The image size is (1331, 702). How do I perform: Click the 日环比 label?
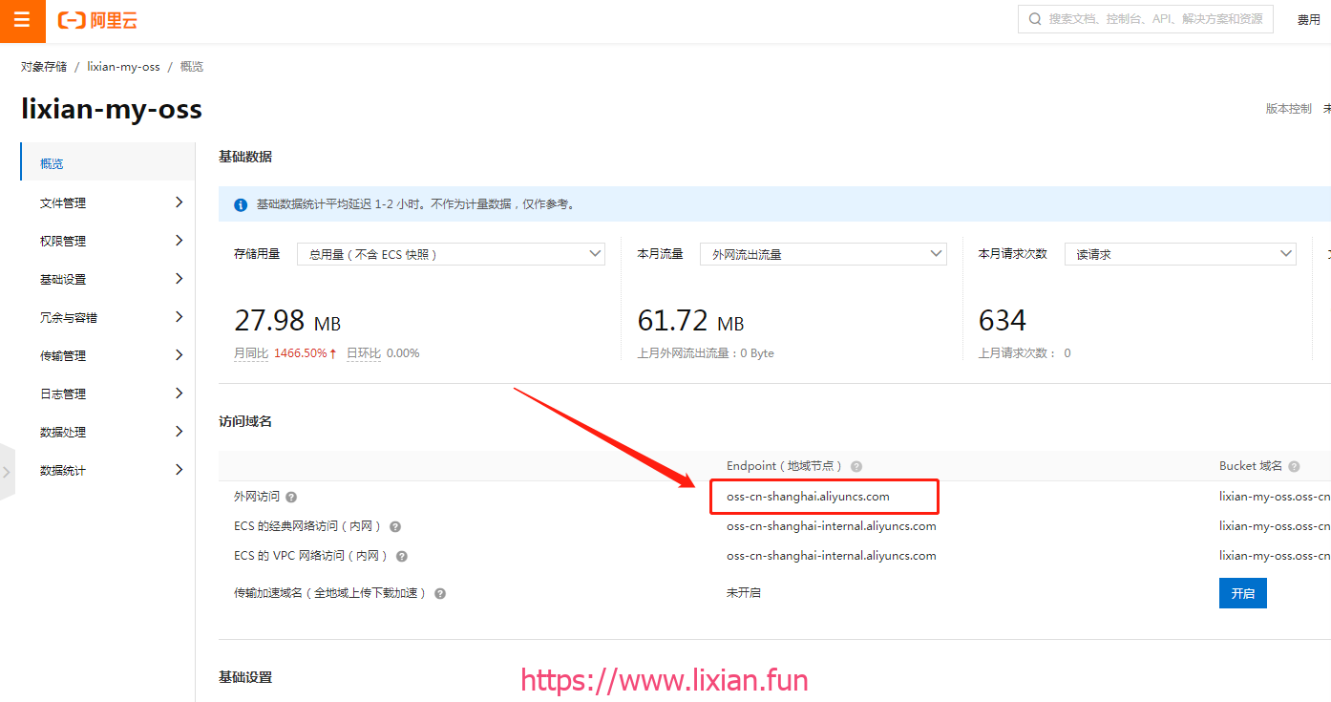click(x=364, y=353)
